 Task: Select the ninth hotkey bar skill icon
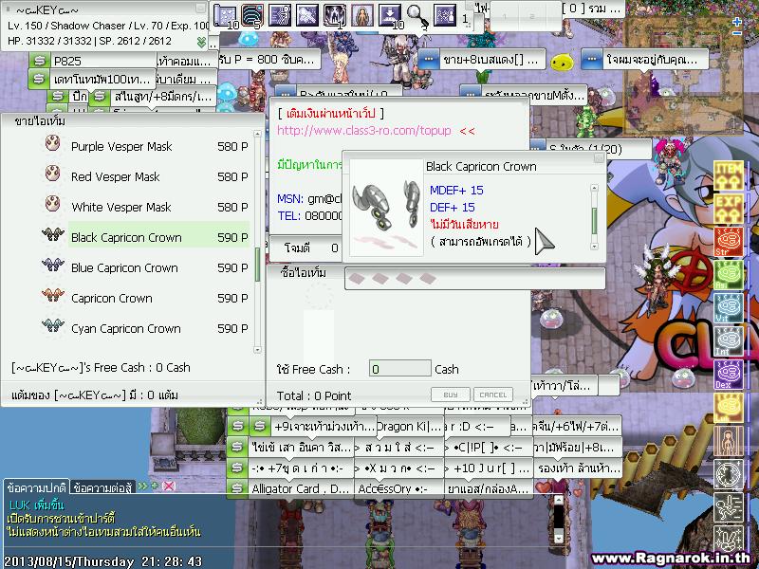click(445, 15)
